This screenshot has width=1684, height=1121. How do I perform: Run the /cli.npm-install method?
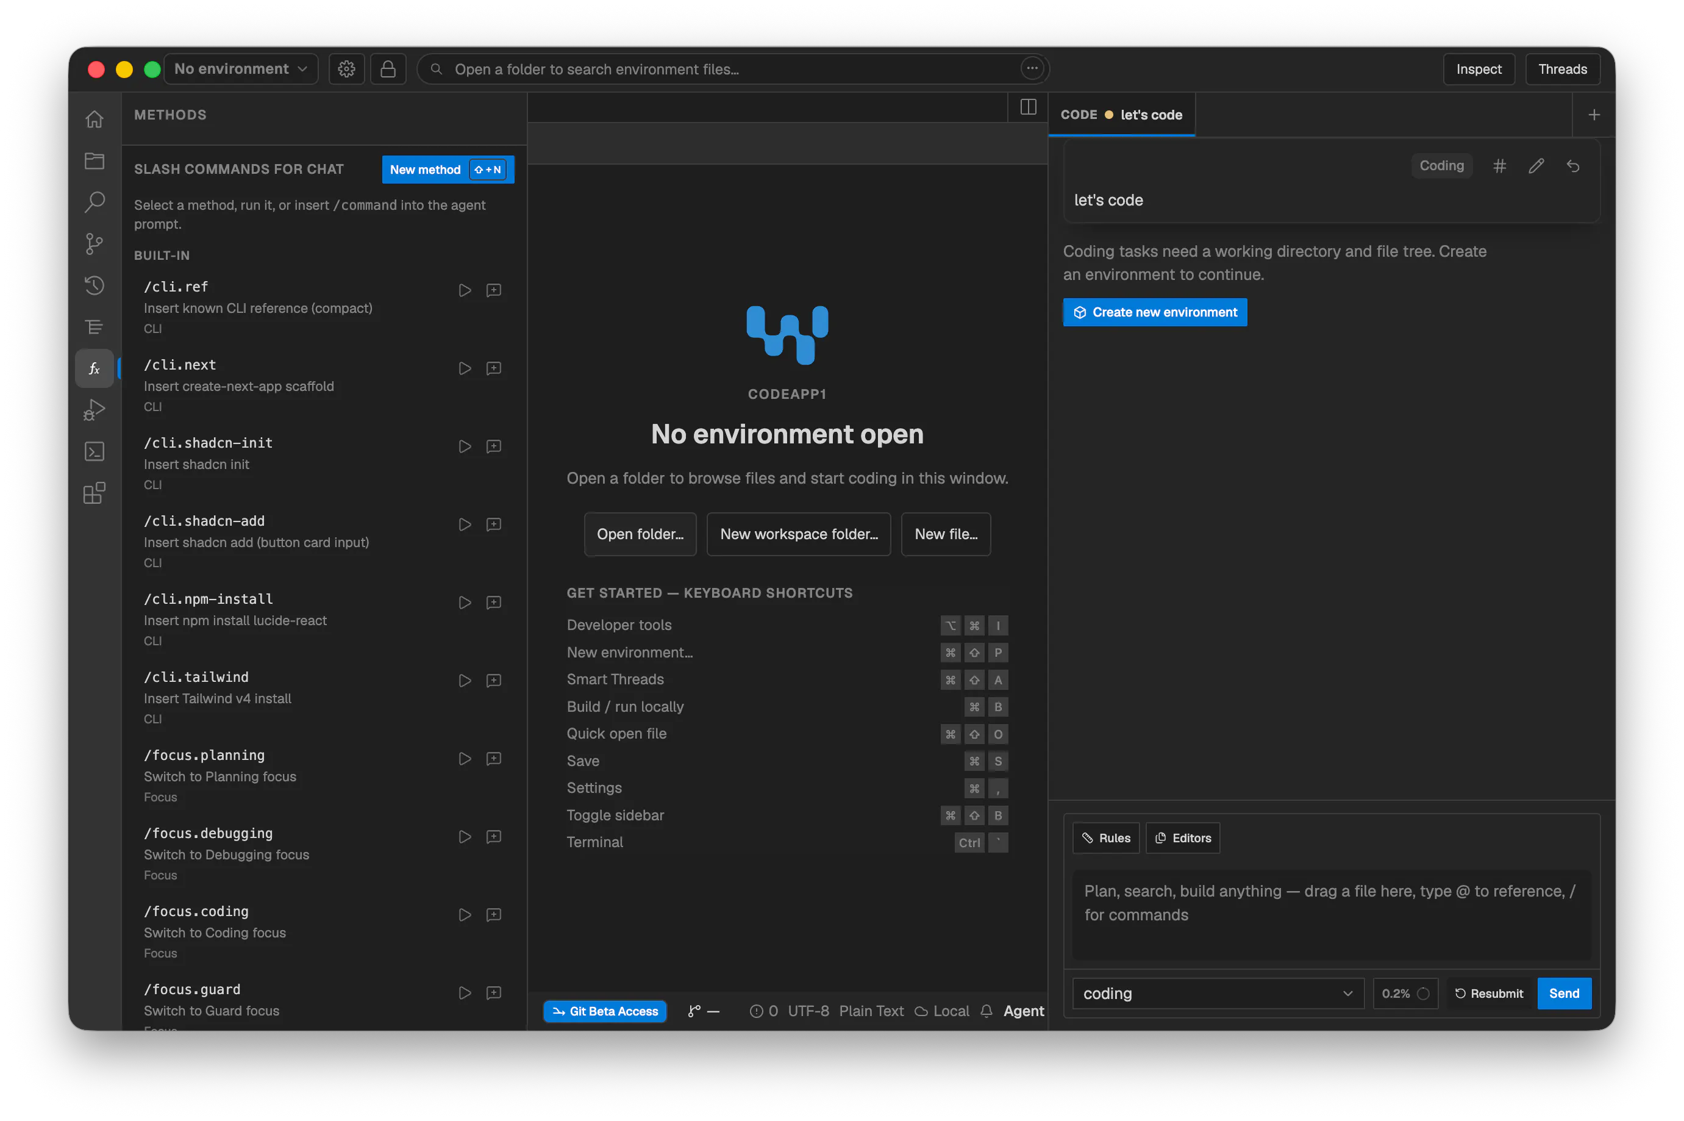click(x=465, y=603)
